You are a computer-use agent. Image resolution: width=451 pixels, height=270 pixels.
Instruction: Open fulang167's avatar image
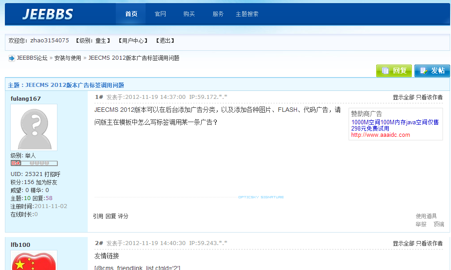[34, 127]
